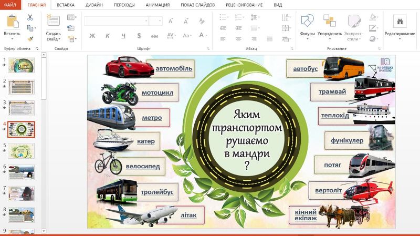This screenshot has height=236, width=420.
Task: Toggle italic (К) formatting
Action: tap(108, 36)
